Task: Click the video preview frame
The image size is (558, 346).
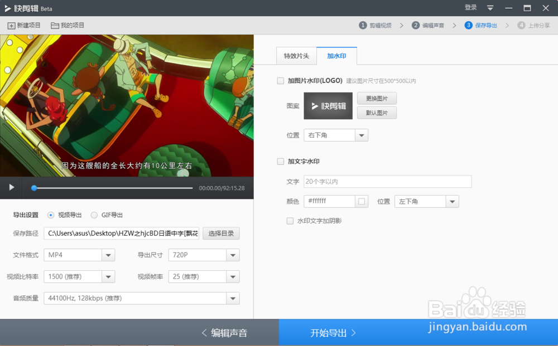Action: click(127, 105)
